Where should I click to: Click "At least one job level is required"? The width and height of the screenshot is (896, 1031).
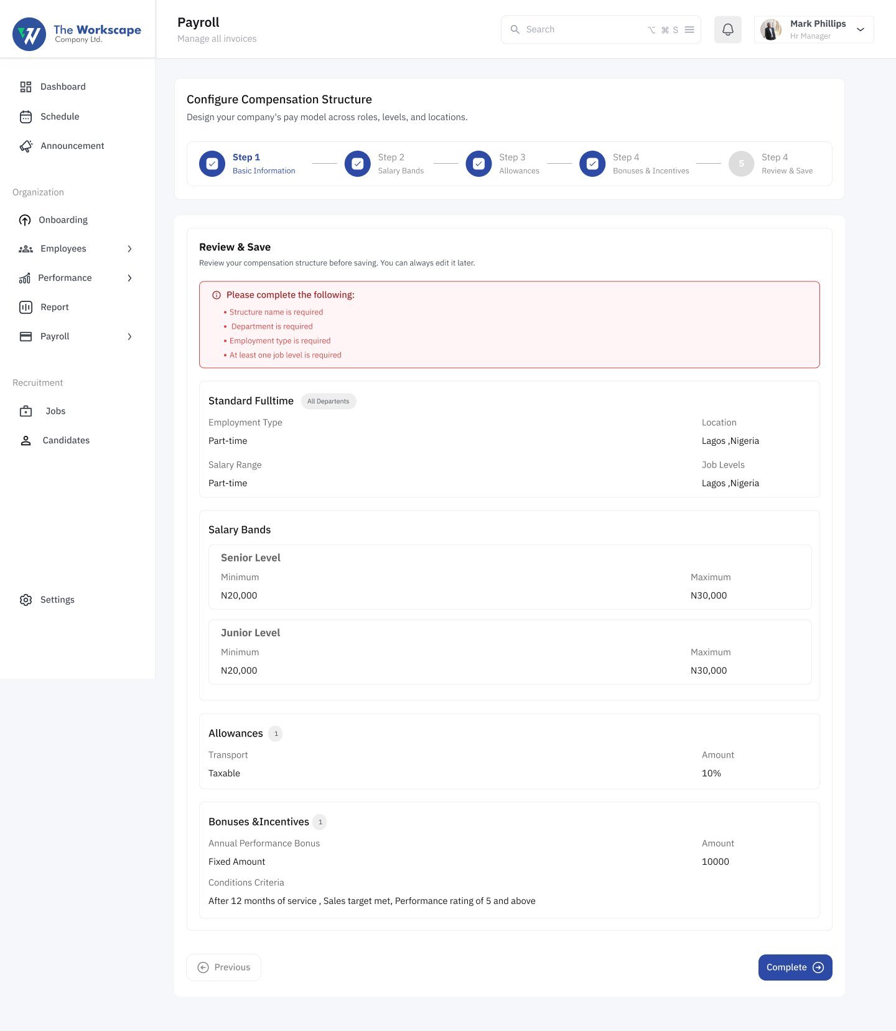click(x=286, y=355)
